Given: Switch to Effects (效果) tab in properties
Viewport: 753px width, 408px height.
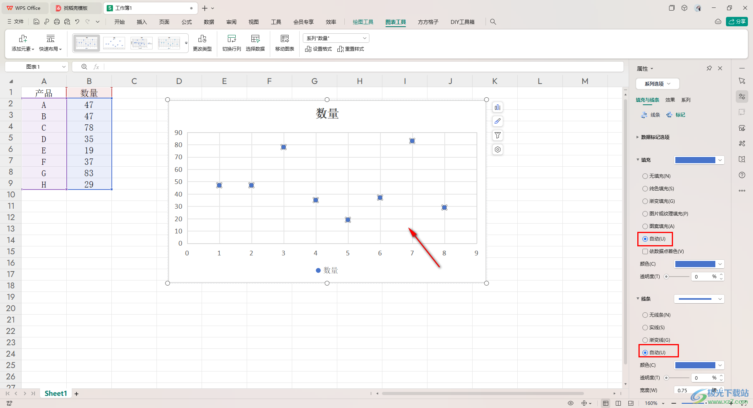Looking at the screenshot, I should pyautogui.click(x=670, y=100).
